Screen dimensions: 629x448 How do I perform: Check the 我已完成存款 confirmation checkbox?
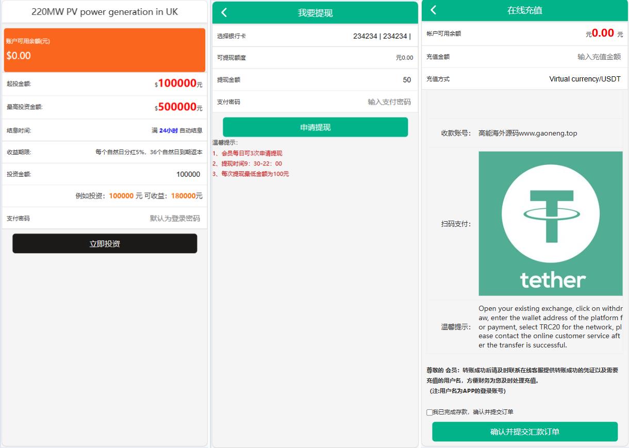pos(429,412)
